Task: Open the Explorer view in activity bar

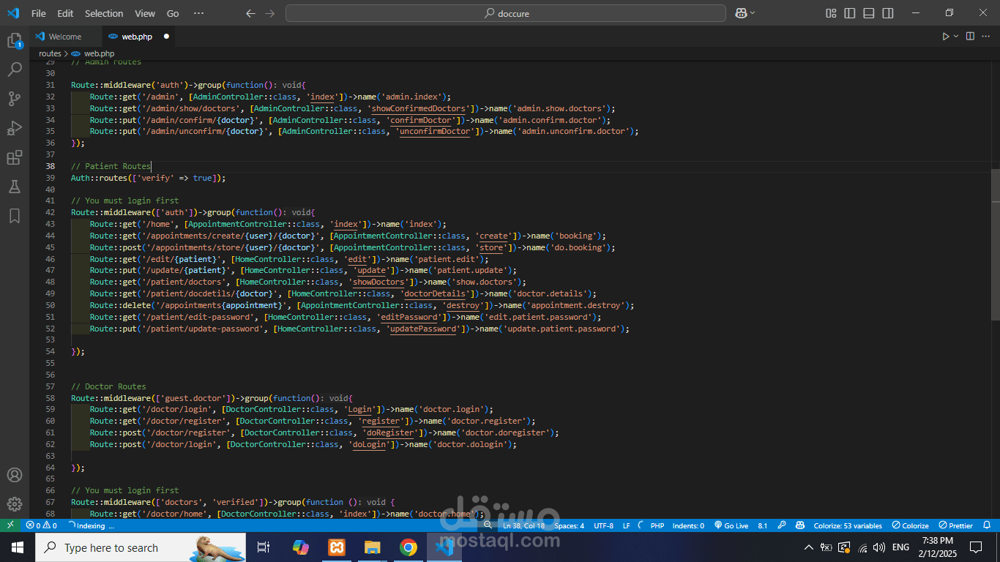Action: point(14,40)
